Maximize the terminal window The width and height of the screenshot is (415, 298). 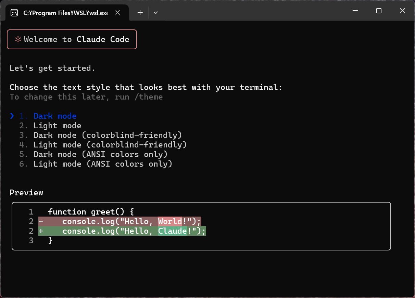point(379,11)
